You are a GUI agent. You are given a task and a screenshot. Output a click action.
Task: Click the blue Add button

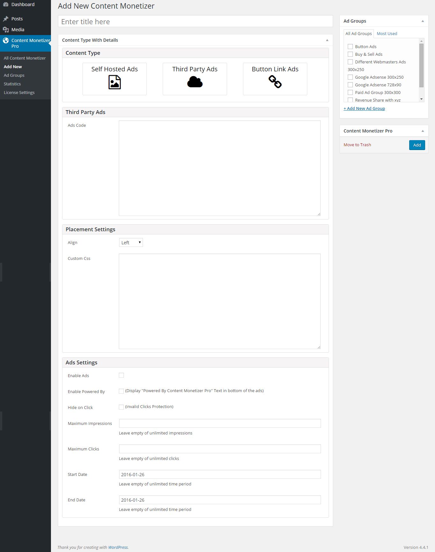click(x=417, y=145)
